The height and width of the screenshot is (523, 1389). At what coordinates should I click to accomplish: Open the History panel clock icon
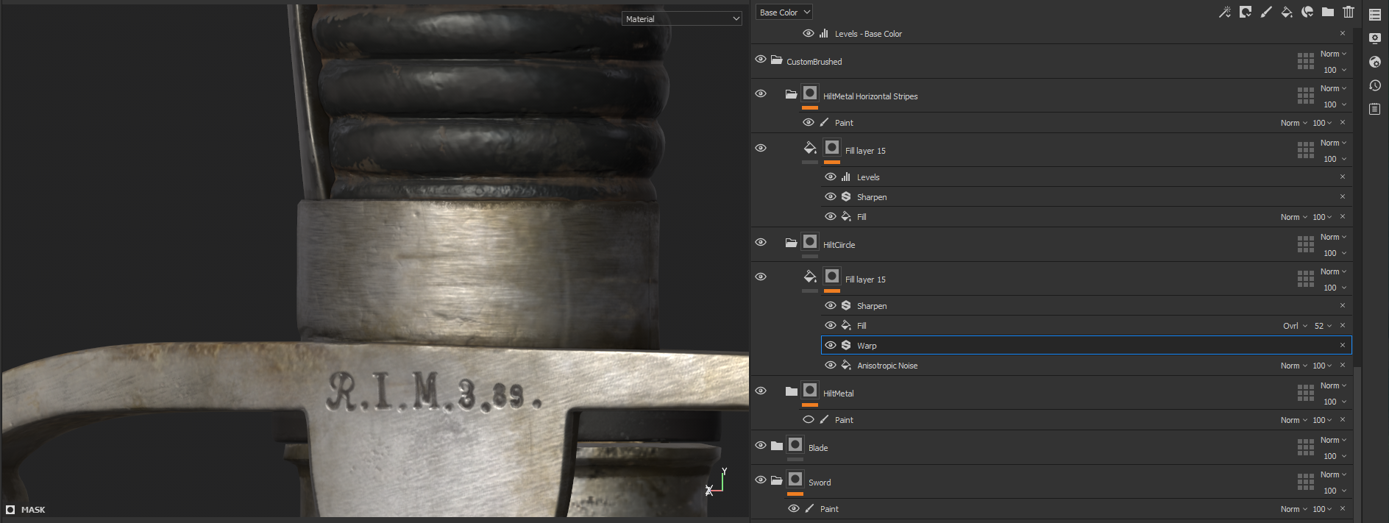(x=1374, y=85)
